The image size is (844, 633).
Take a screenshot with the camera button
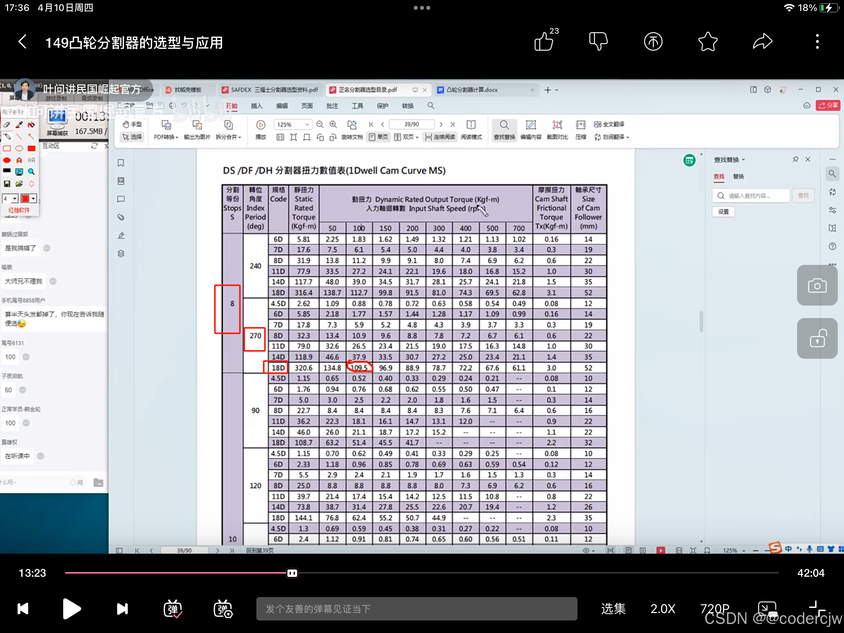[817, 286]
